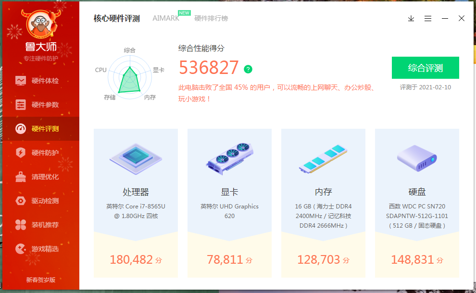Click the processor score 180,482
Viewport: 476px width, 293px height.
coord(131,260)
